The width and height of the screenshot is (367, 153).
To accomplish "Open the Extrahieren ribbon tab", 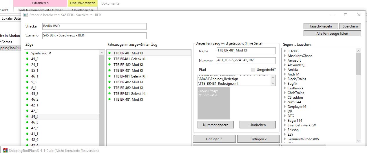I will (x=40, y=3).
